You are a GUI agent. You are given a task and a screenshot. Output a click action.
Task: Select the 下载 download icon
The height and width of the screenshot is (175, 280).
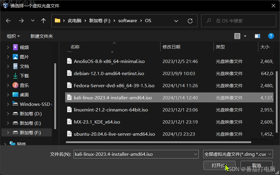pyautogui.click(x=15, y=76)
